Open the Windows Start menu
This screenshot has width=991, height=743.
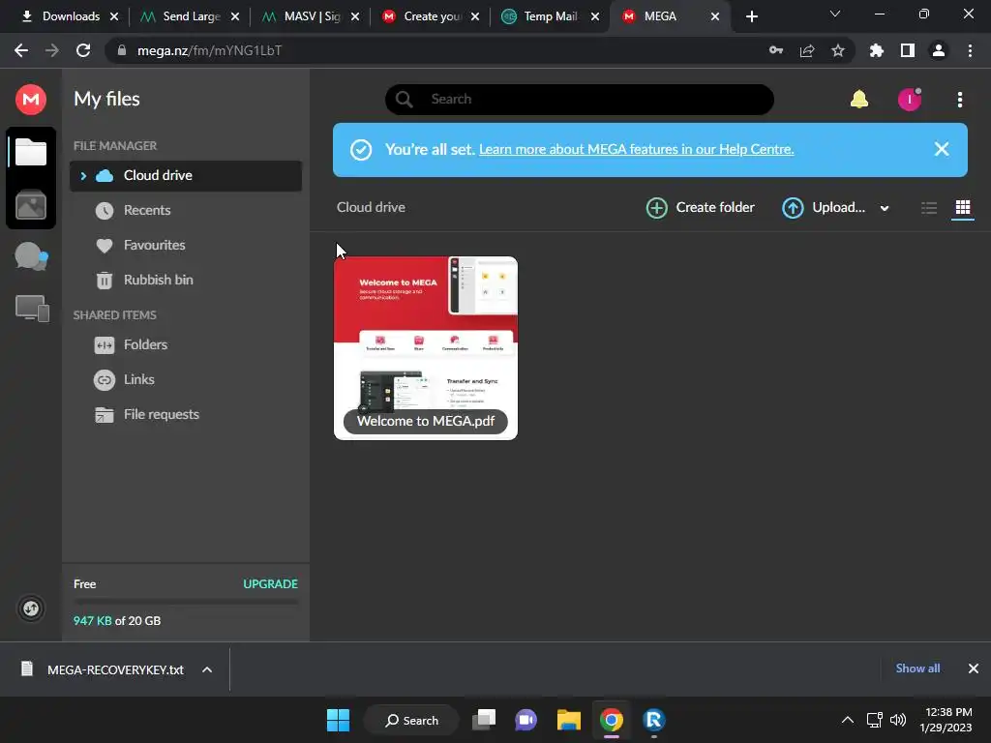pyautogui.click(x=338, y=720)
